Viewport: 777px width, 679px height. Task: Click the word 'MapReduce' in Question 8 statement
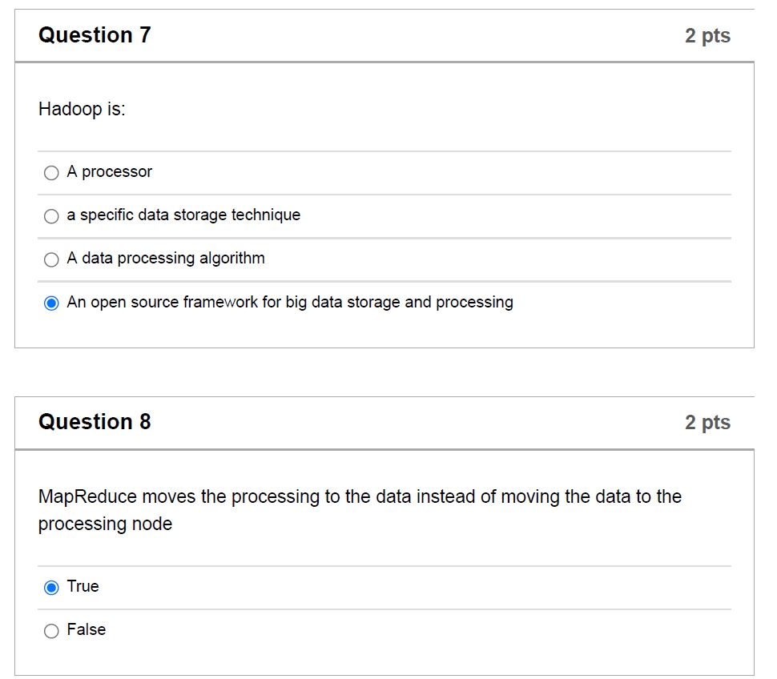click(x=87, y=496)
